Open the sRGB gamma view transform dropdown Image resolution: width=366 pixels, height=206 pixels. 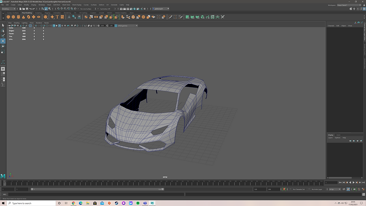[127, 26]
